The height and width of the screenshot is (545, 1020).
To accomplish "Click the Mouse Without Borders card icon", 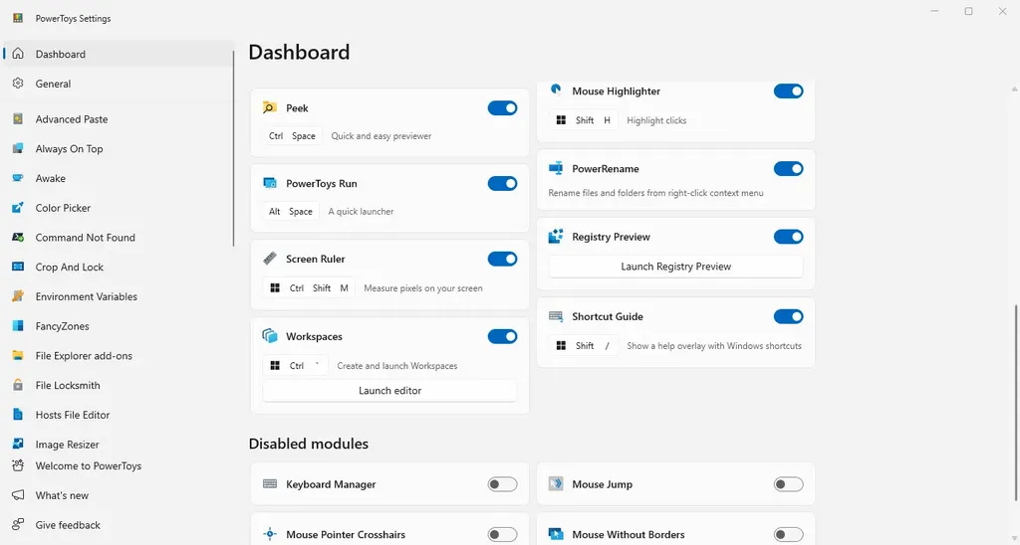I will tap(556, 534).
